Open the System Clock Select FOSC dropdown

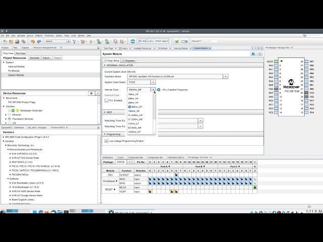tap(153, 82)
